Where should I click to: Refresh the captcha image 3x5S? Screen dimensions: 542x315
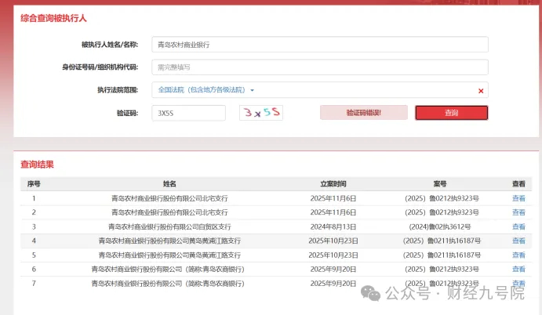(261, 113)
